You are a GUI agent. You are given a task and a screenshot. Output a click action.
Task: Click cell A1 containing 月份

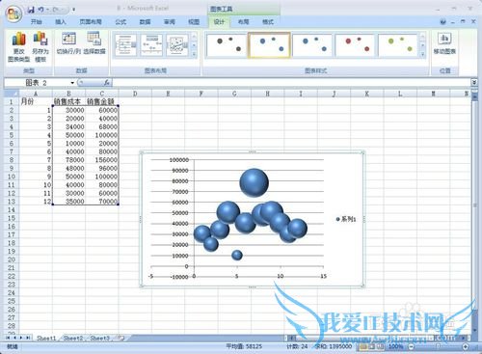[36, 101]
